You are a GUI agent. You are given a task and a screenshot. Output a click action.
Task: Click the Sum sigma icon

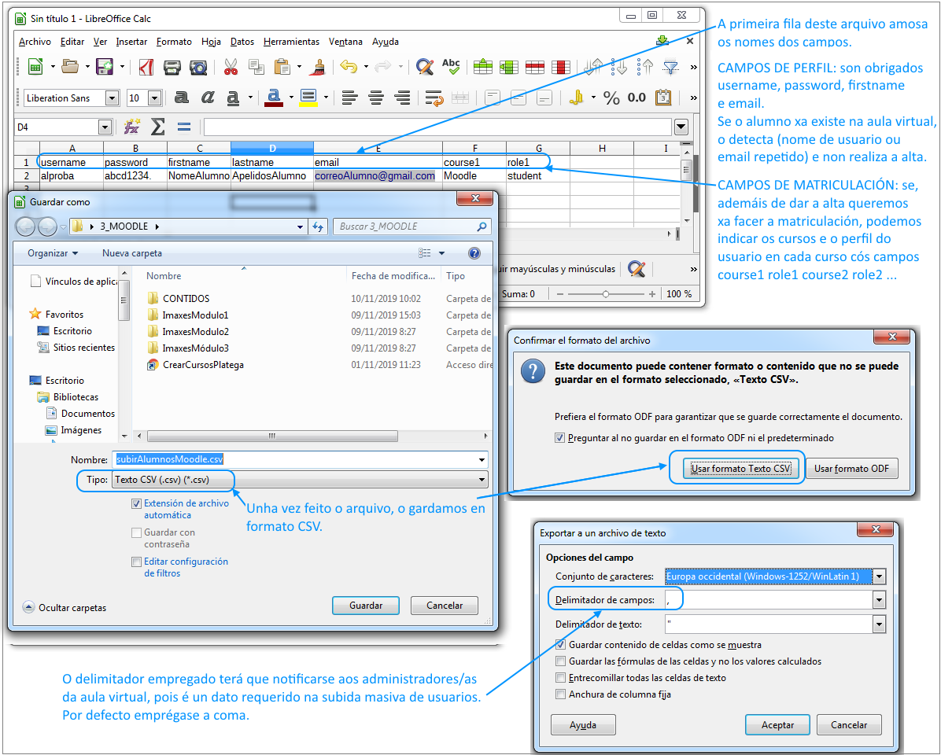pos(158,127)
